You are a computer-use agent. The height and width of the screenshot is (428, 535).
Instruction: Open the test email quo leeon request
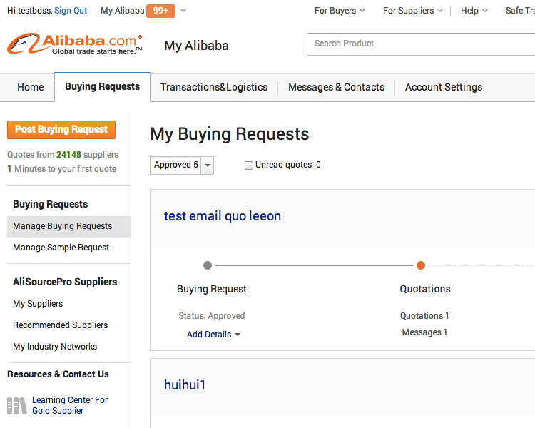pyautogui.click(x=223, y=216)
